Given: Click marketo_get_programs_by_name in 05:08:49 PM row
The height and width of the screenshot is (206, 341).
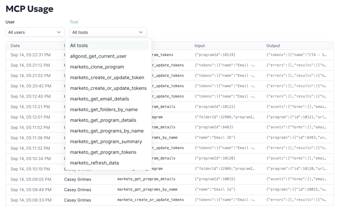Looking at the screenshot, I should point(147,189).
